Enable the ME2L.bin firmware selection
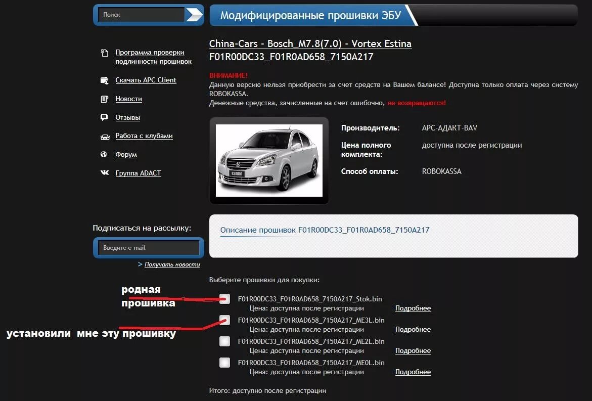The width and height of the screenshot is (592, 401). pos(224,341)
